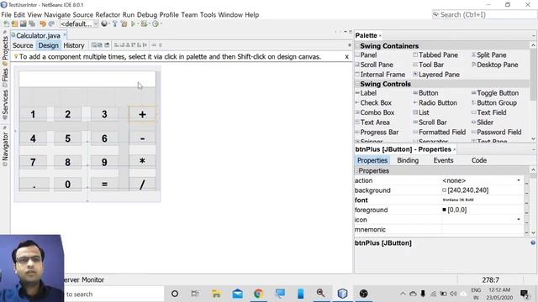Click the web browser globe toolbar icon
This screenshot has width=538, height=302.
(x=104, y=24)
